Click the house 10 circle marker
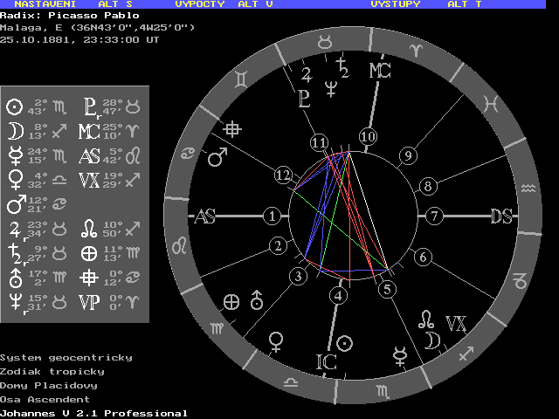559x419 pixels. (x=368, y=136)
